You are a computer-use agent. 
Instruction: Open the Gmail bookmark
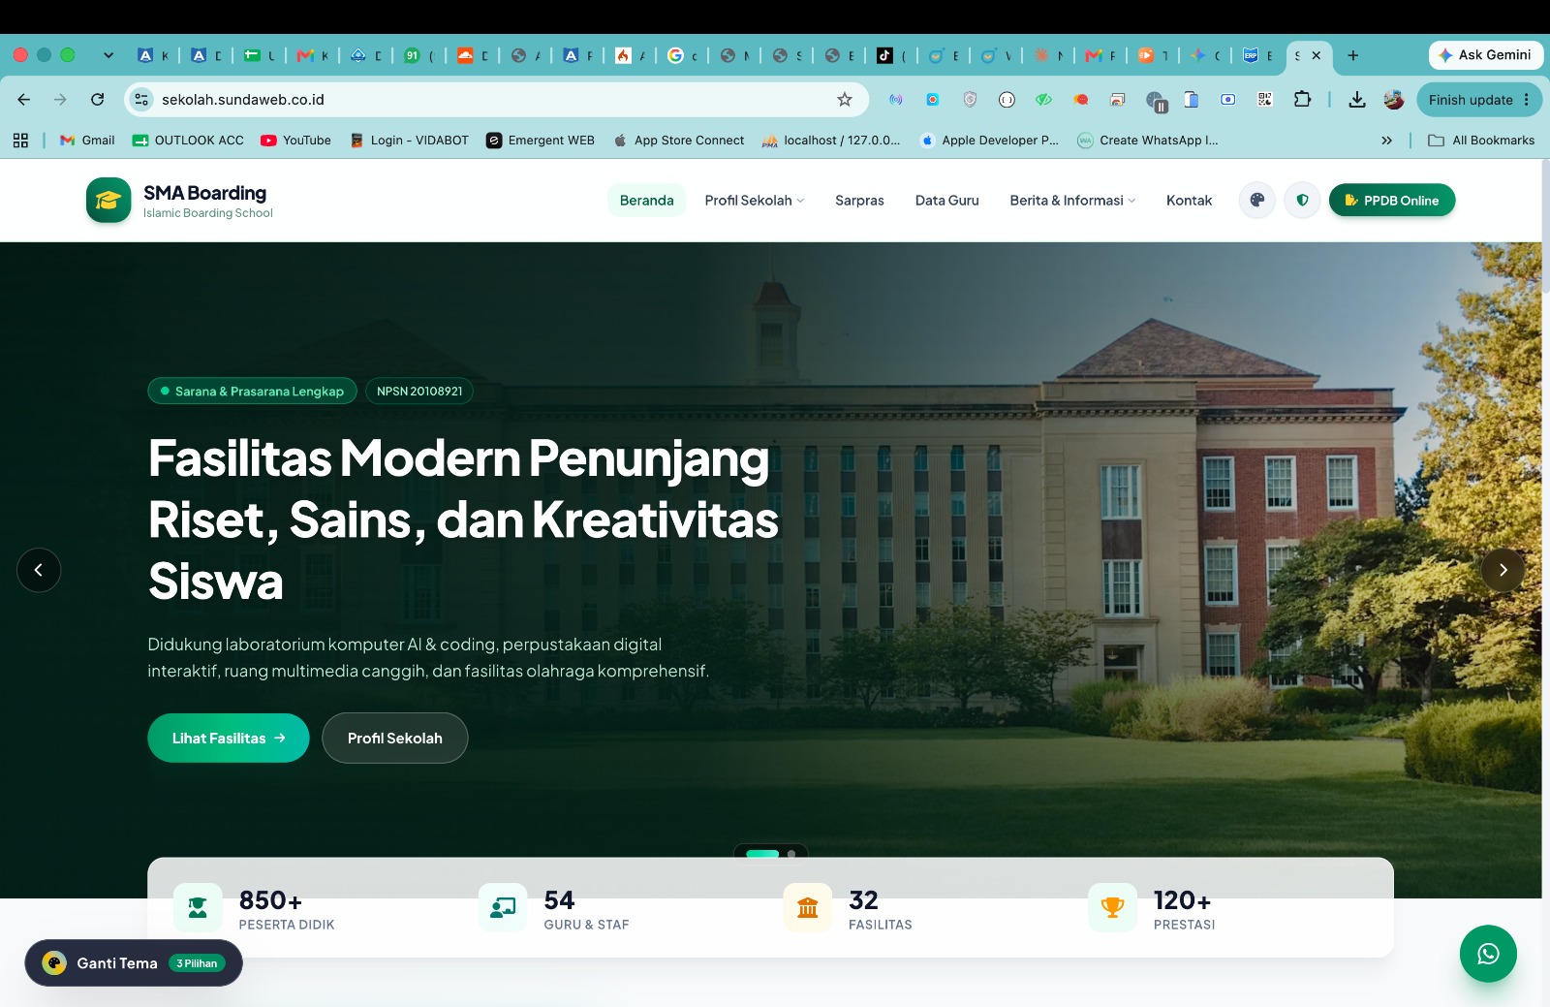pyautogui.click(x=87, y=141)
